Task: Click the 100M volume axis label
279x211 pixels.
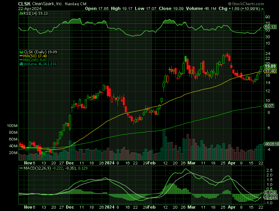Action: click(x=12, y=126)
